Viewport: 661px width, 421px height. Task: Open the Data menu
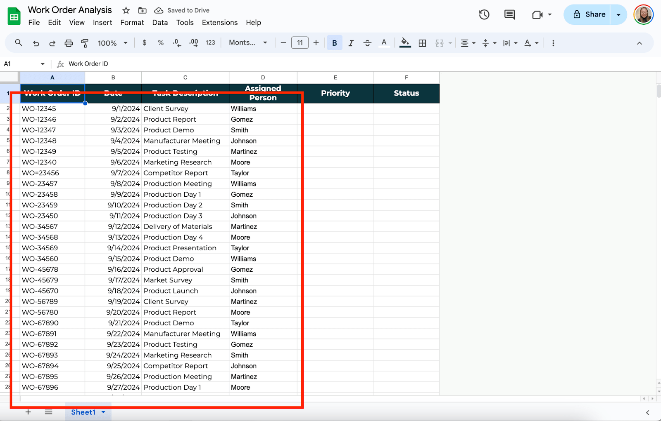point(160,23)
